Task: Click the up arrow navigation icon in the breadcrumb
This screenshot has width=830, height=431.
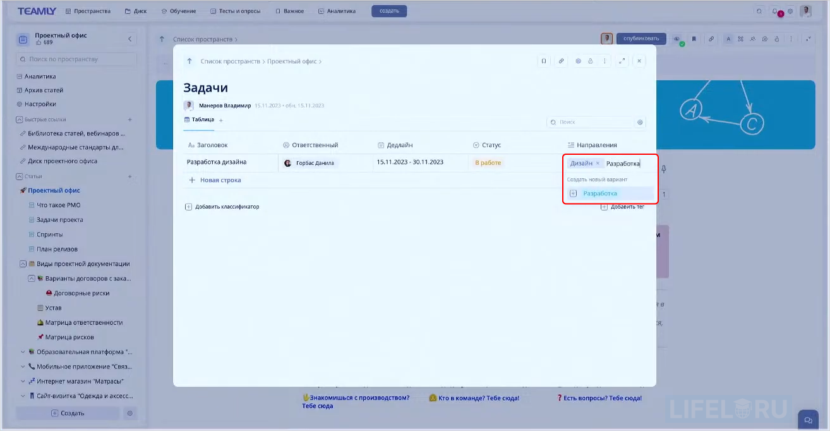Action: [189, 61]
